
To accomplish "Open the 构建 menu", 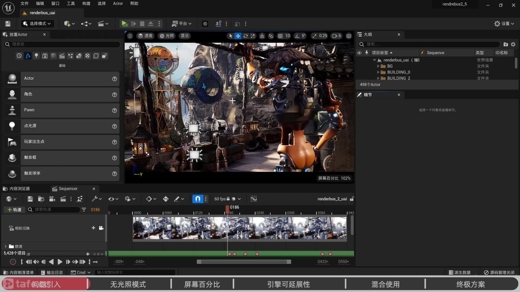I will click(86, 4).
